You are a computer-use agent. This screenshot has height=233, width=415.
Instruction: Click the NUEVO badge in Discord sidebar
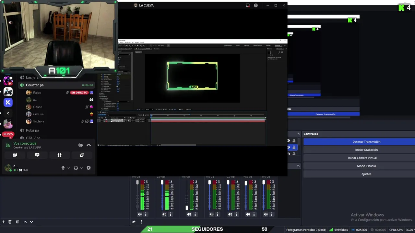(8, 134)
